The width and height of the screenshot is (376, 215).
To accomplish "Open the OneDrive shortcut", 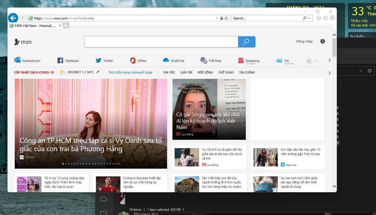I will [x=174, y=61].
